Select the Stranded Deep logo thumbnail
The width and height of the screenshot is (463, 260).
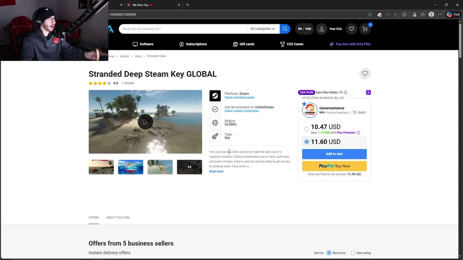tap(131, 167)
